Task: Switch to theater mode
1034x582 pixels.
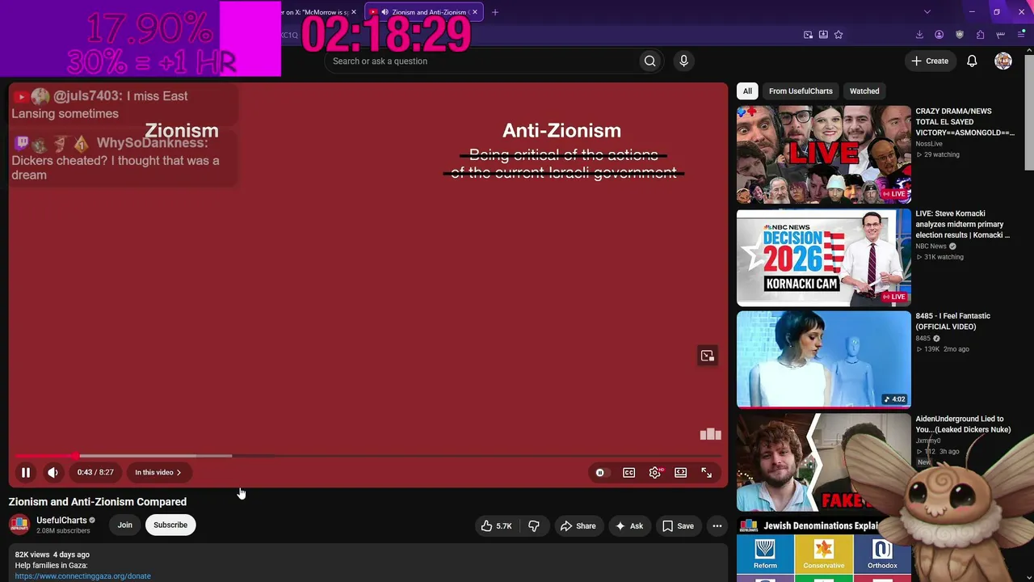Action: 681,472
